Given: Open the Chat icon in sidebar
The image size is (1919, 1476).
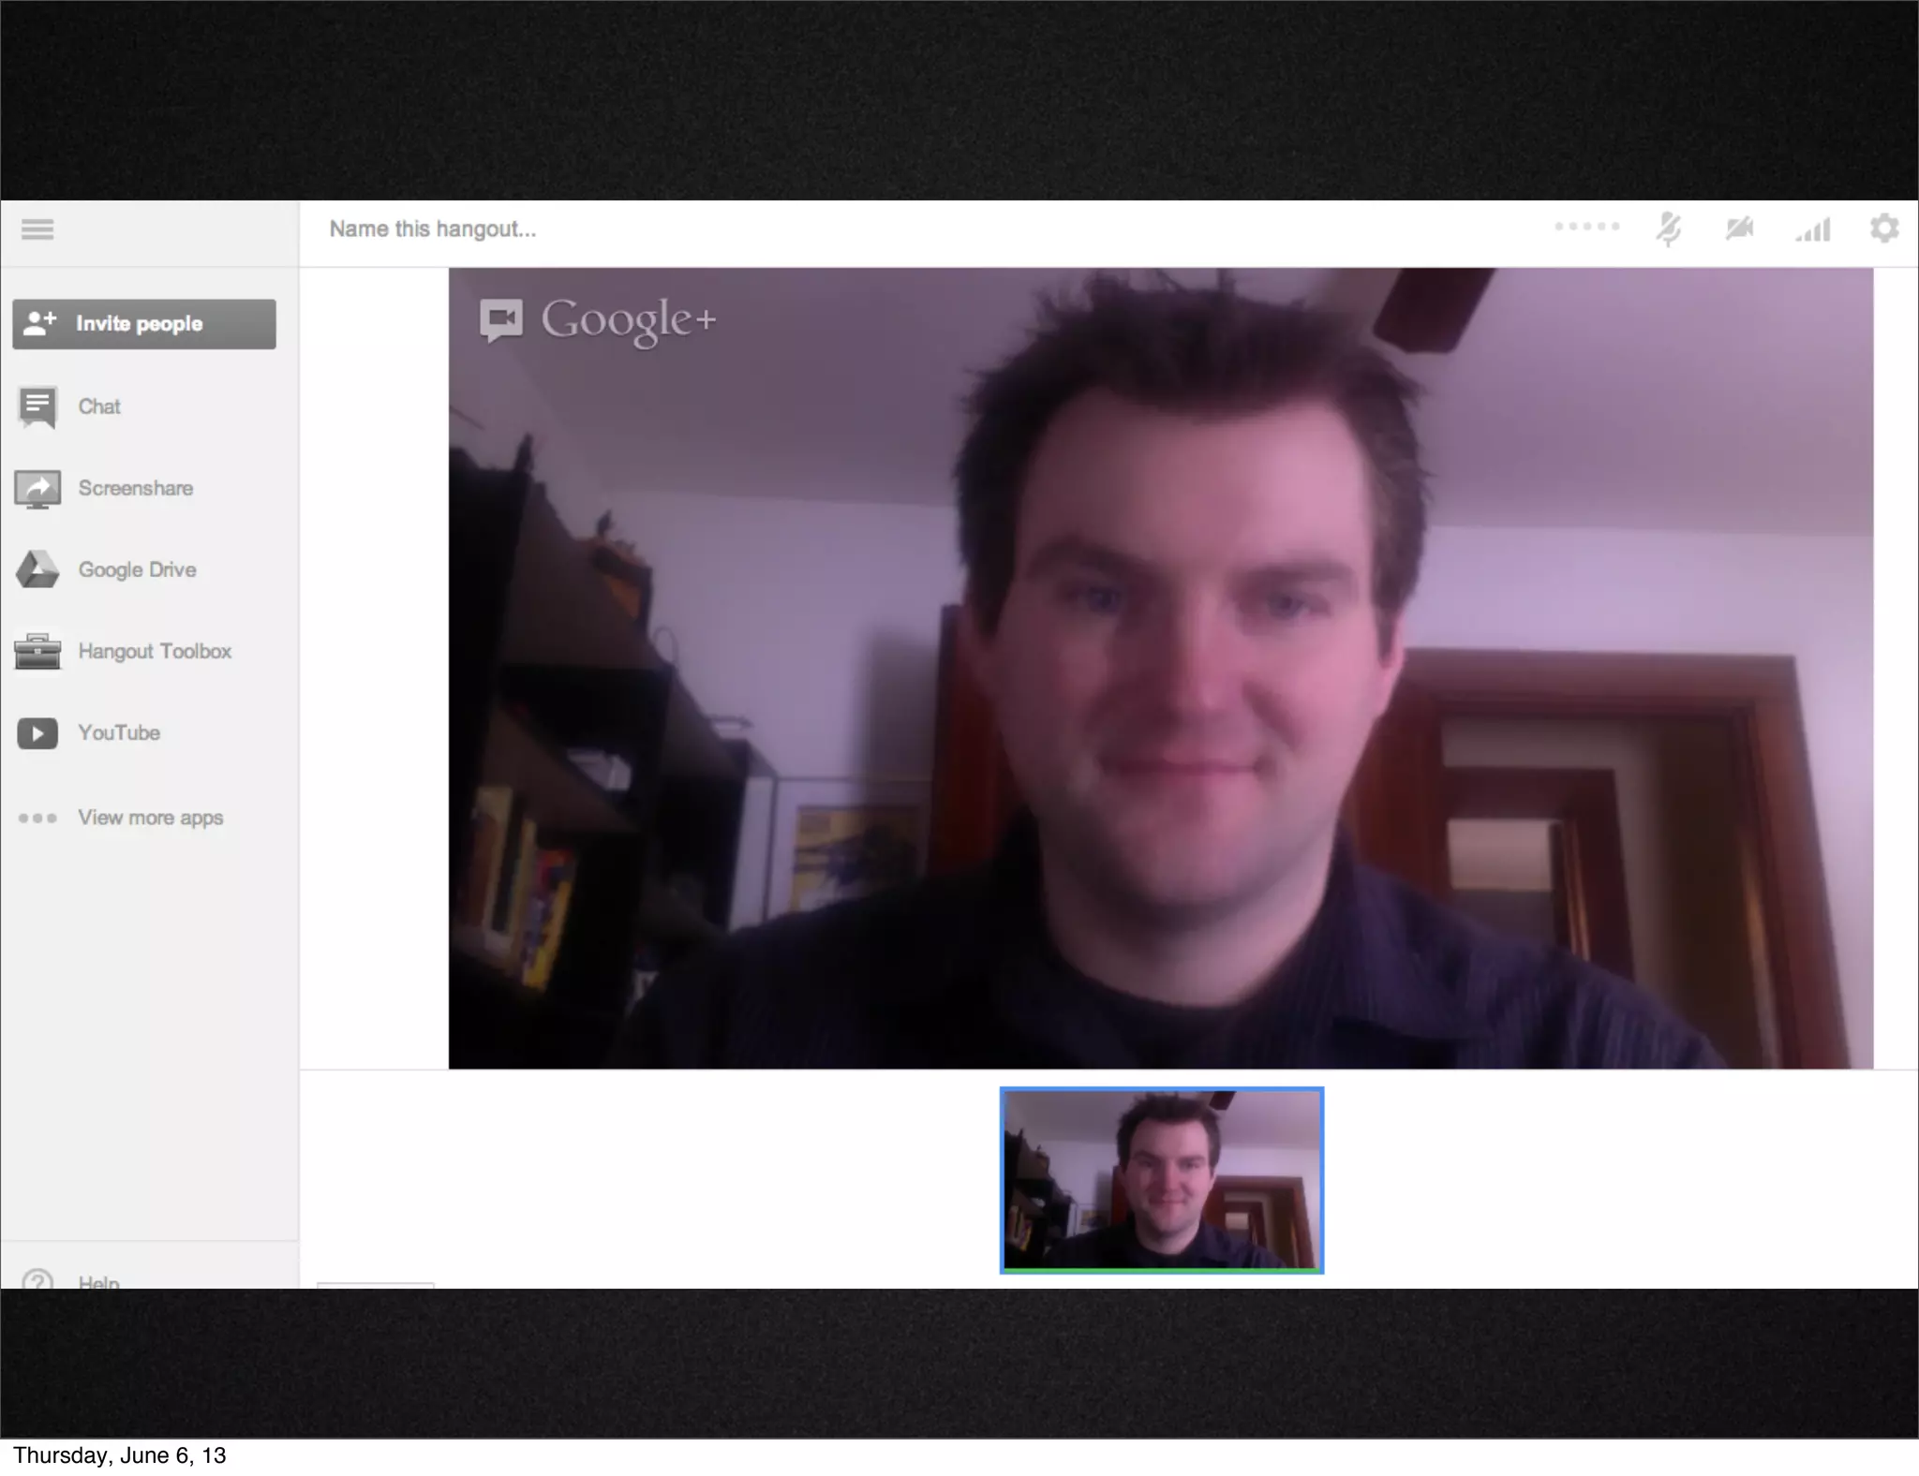Looking at the screenshot, I should click(37, 407).
